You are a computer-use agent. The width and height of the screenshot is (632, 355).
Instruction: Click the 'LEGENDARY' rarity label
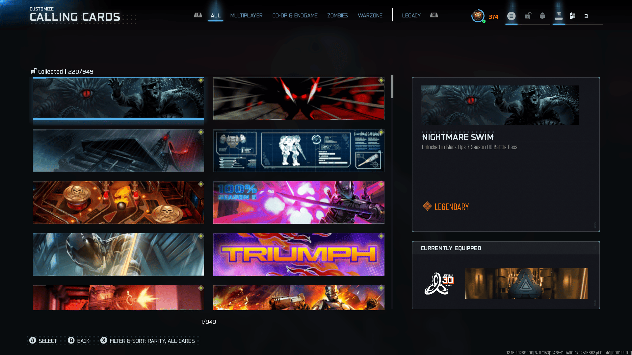click(452, 207)
